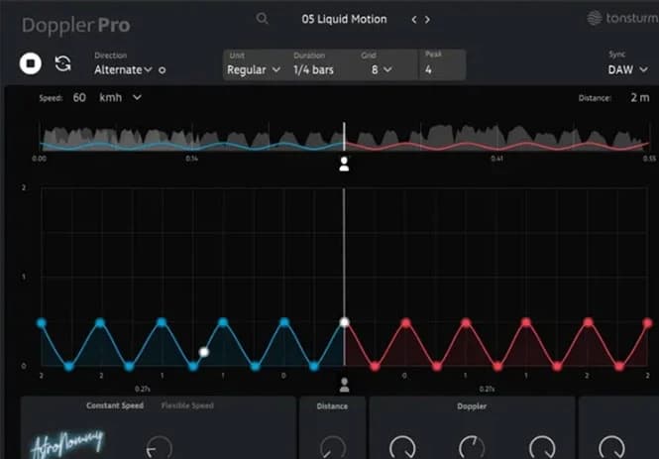Viewport: 659px width, 459px height.
Task: Open the Unit Regular dropdown
Action: (254, 69)
